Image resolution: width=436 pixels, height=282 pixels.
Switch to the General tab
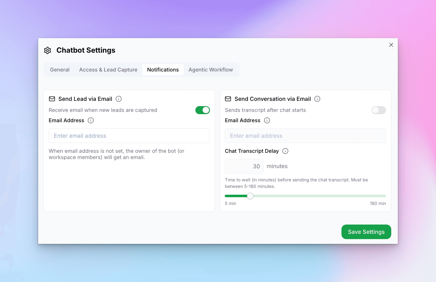coord(60,70)
